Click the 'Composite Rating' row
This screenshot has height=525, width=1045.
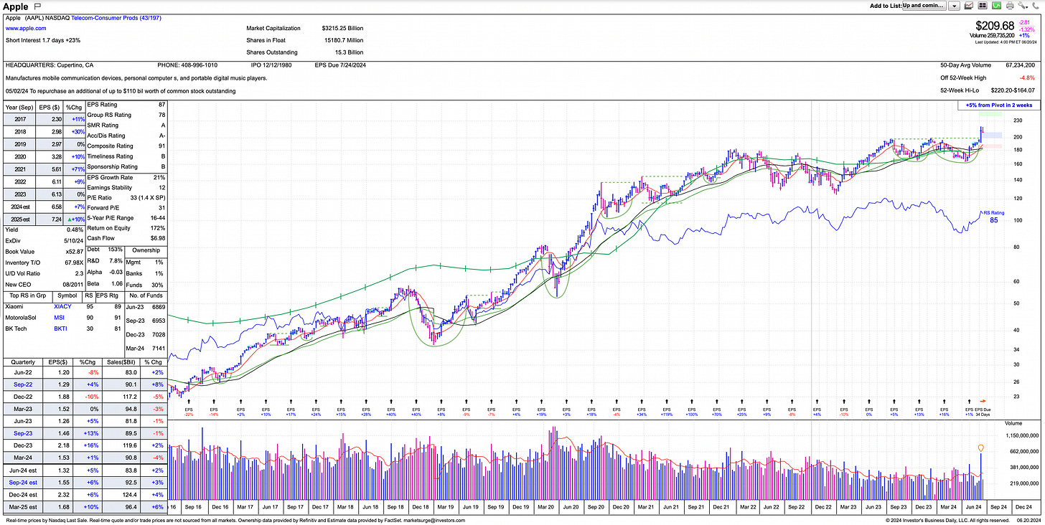126,146
